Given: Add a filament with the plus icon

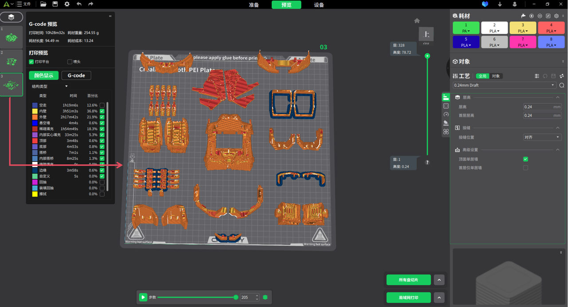Looking at the screenshot, I should pyautogui.click(x=532, y=16).
